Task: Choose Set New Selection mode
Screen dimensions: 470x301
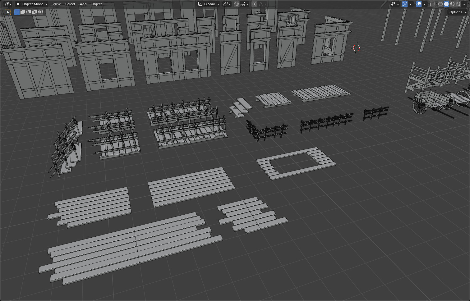Action: click(17, 12)
